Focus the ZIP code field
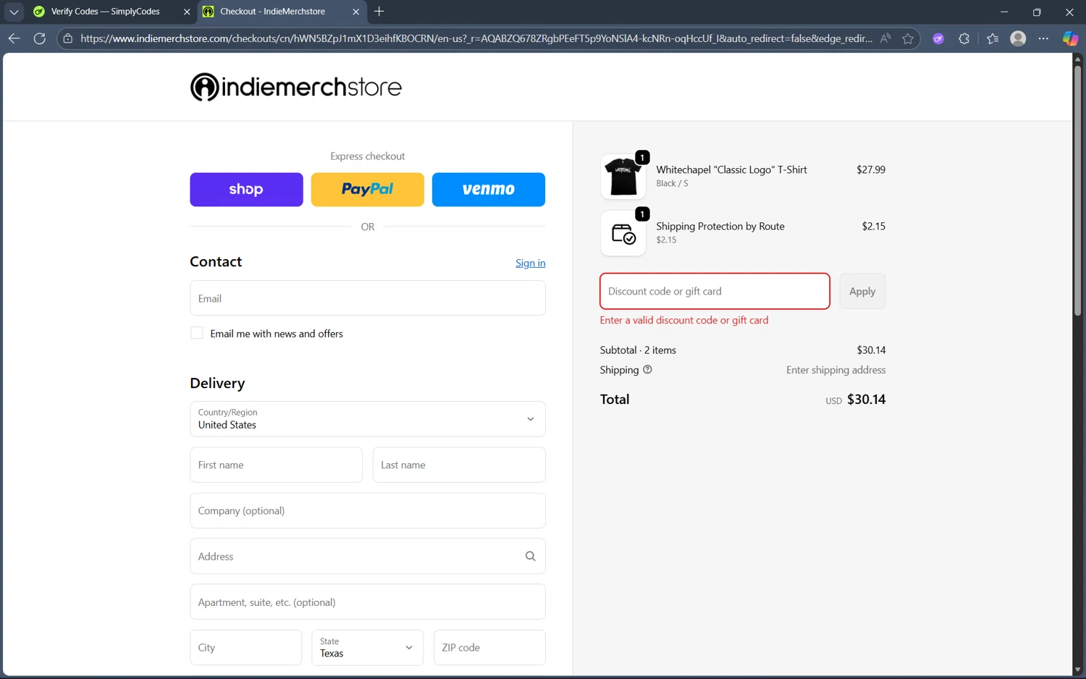This screenshot has height=679, width=1086. [489, 647]
